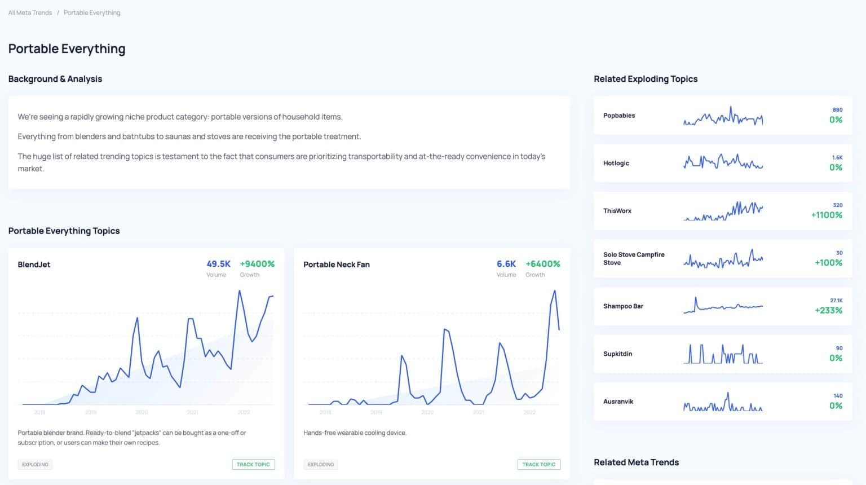This screenshot has height=485, width=866.
Task: Click Track Topic on the Portable Neck Fan card
Action: pyautogui.click(x=539, y=464)
